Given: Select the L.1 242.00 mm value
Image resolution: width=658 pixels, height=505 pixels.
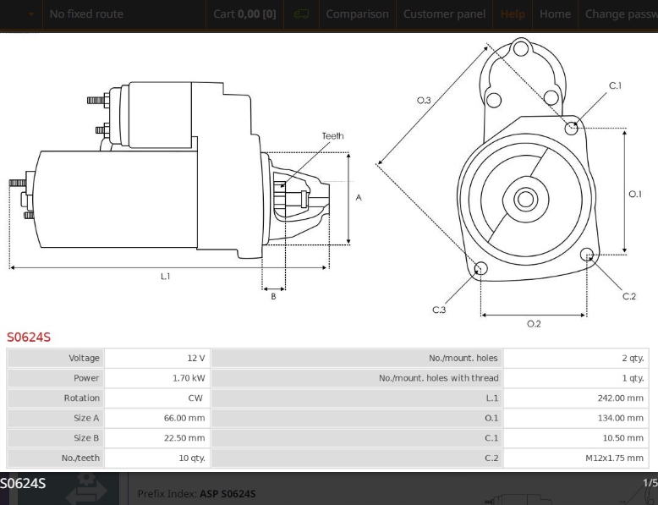Looking at the screenshot, I should point(576,398).
